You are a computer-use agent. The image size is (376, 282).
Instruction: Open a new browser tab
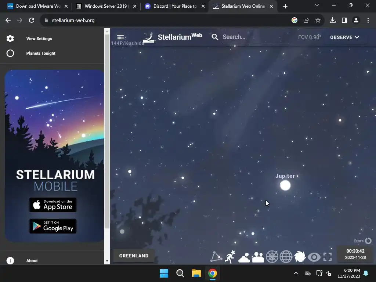(x=285, y=6)
